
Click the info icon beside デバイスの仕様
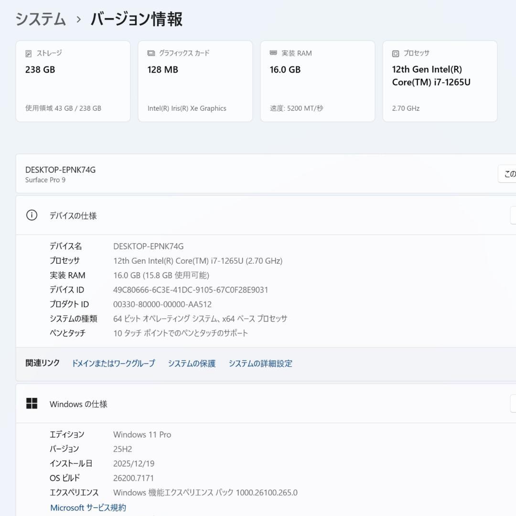pyautogui.click(x=32, y=215)
